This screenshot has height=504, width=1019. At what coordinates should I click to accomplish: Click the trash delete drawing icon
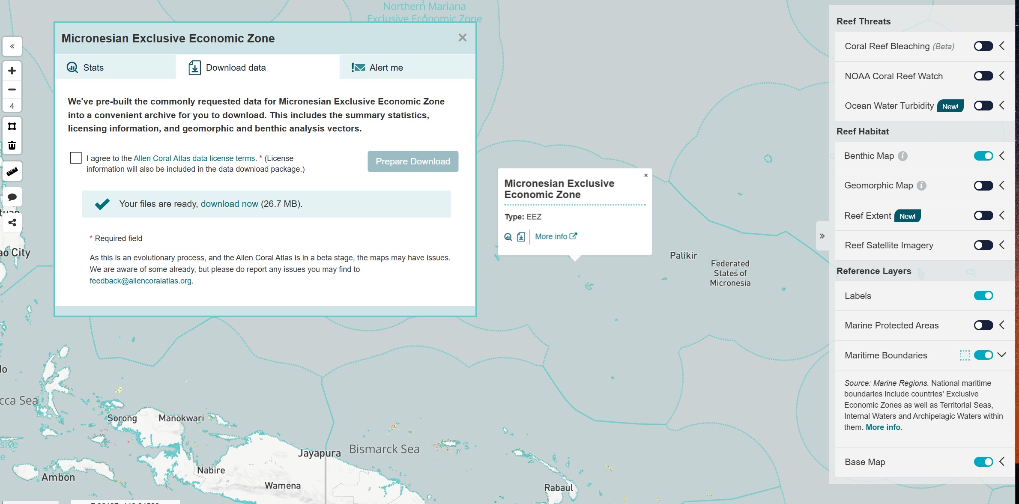[12, 145]
